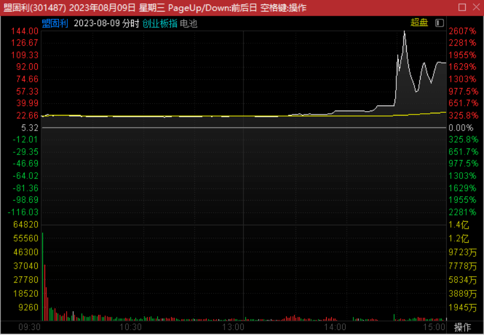Maximize the 盟固利 chart window
Image resolution: width=484 pixels, height=335 pixels.
(x=462, y=7)
